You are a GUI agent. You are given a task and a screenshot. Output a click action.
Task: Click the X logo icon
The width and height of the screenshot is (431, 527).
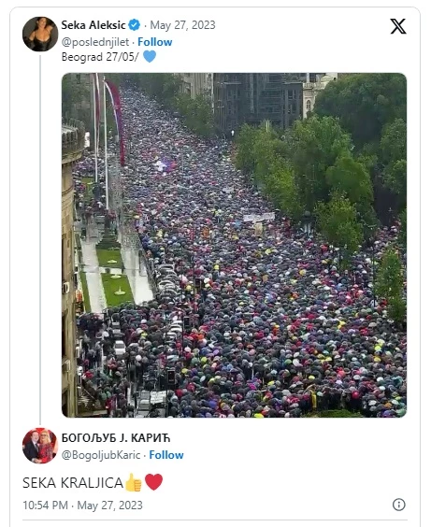398,26
